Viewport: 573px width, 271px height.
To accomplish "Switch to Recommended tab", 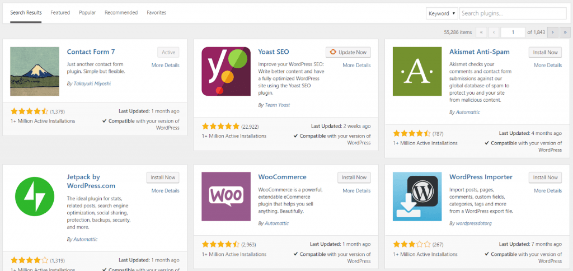I will tap(121, 12).
